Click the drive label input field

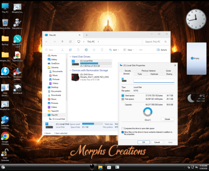coord(154,80)
